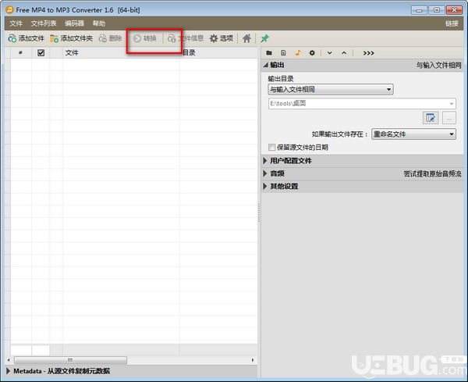This screenshot has height=382, width=468.
Task: Click the scrollbar right arrow
Action: coord(253,360)
